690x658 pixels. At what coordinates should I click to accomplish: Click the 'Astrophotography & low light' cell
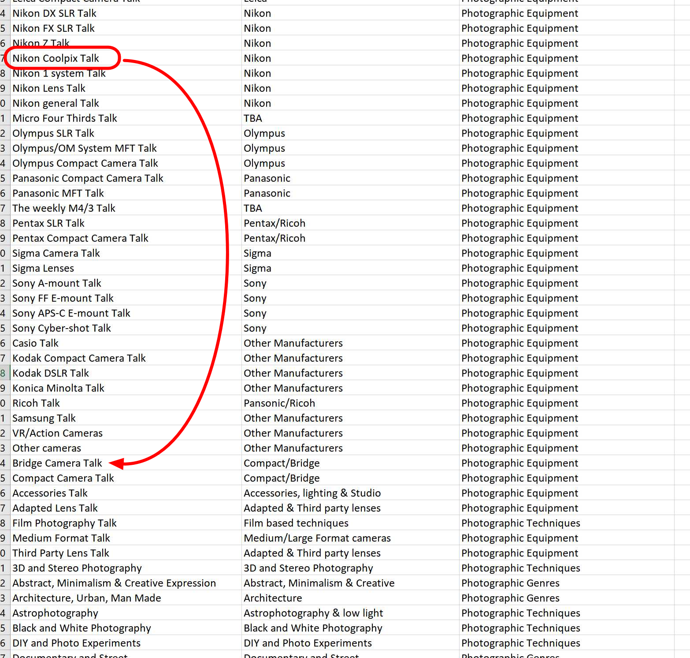350,613
